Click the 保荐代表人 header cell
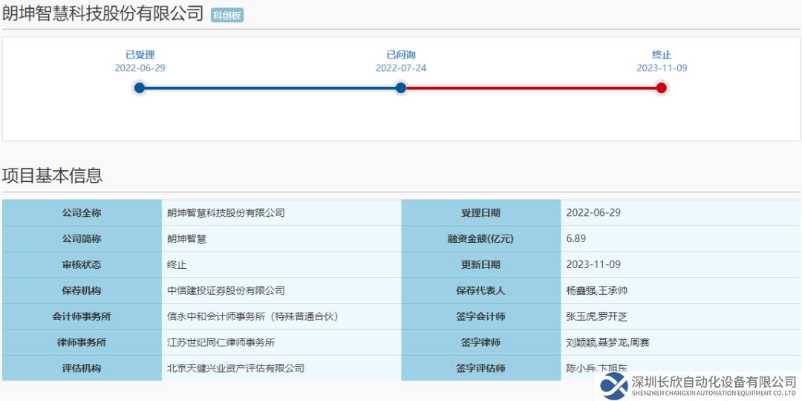 coord(480,290)
